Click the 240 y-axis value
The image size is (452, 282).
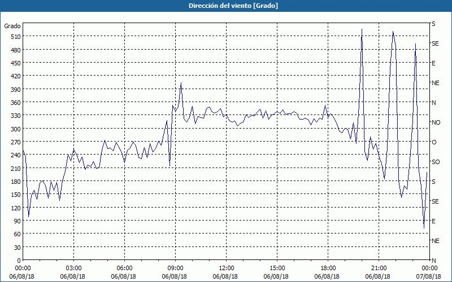tap(16, 155)
